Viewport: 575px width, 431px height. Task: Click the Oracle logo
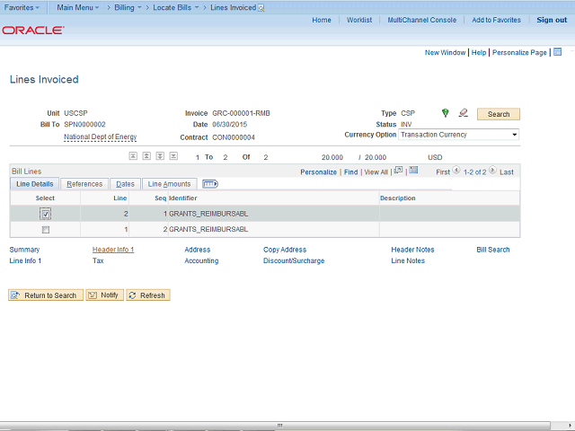coord(33,30)
